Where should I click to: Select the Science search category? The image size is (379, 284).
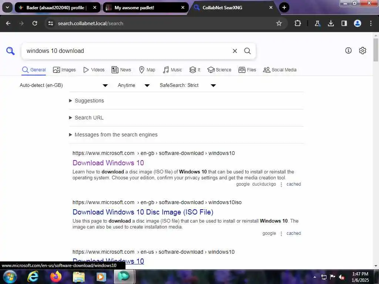click(219, 70)
